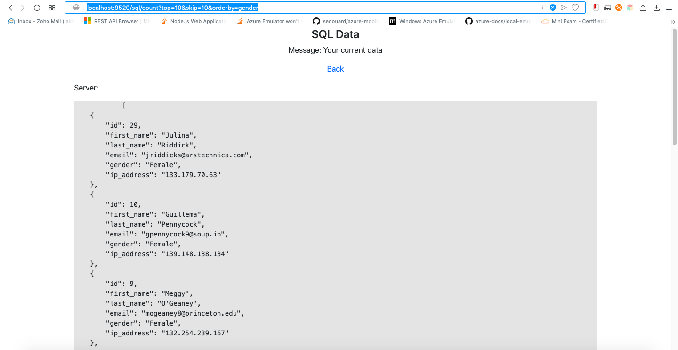
Task: Click ip_address 132.254.239.167 line
Action: (167, 333)
